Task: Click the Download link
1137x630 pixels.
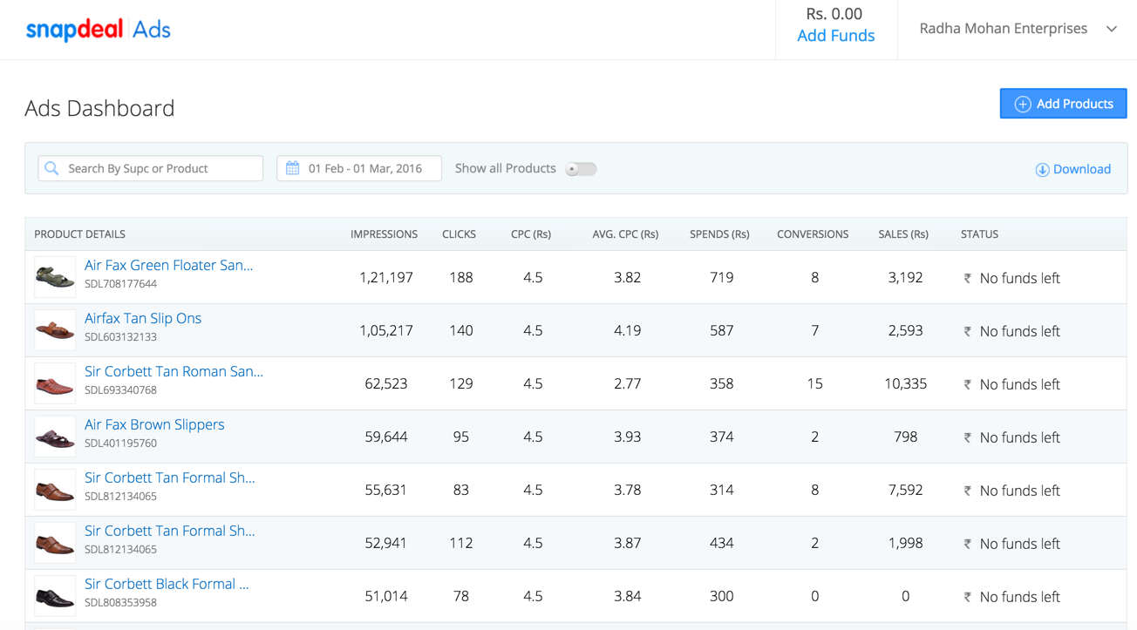Action: pos(1072,169)
